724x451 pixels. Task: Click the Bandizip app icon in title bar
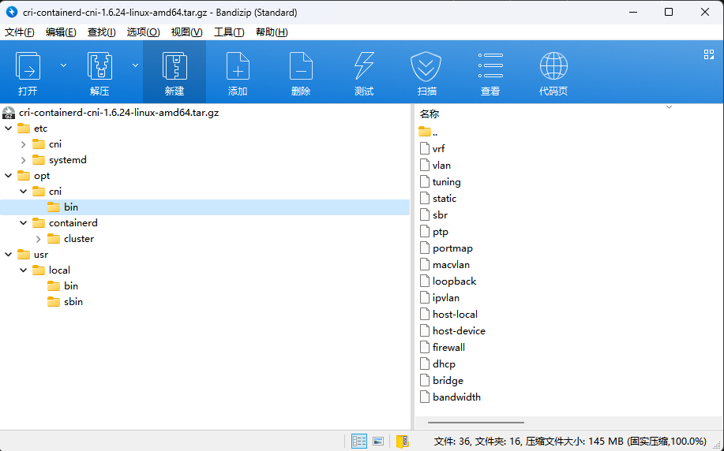[12, 12]
